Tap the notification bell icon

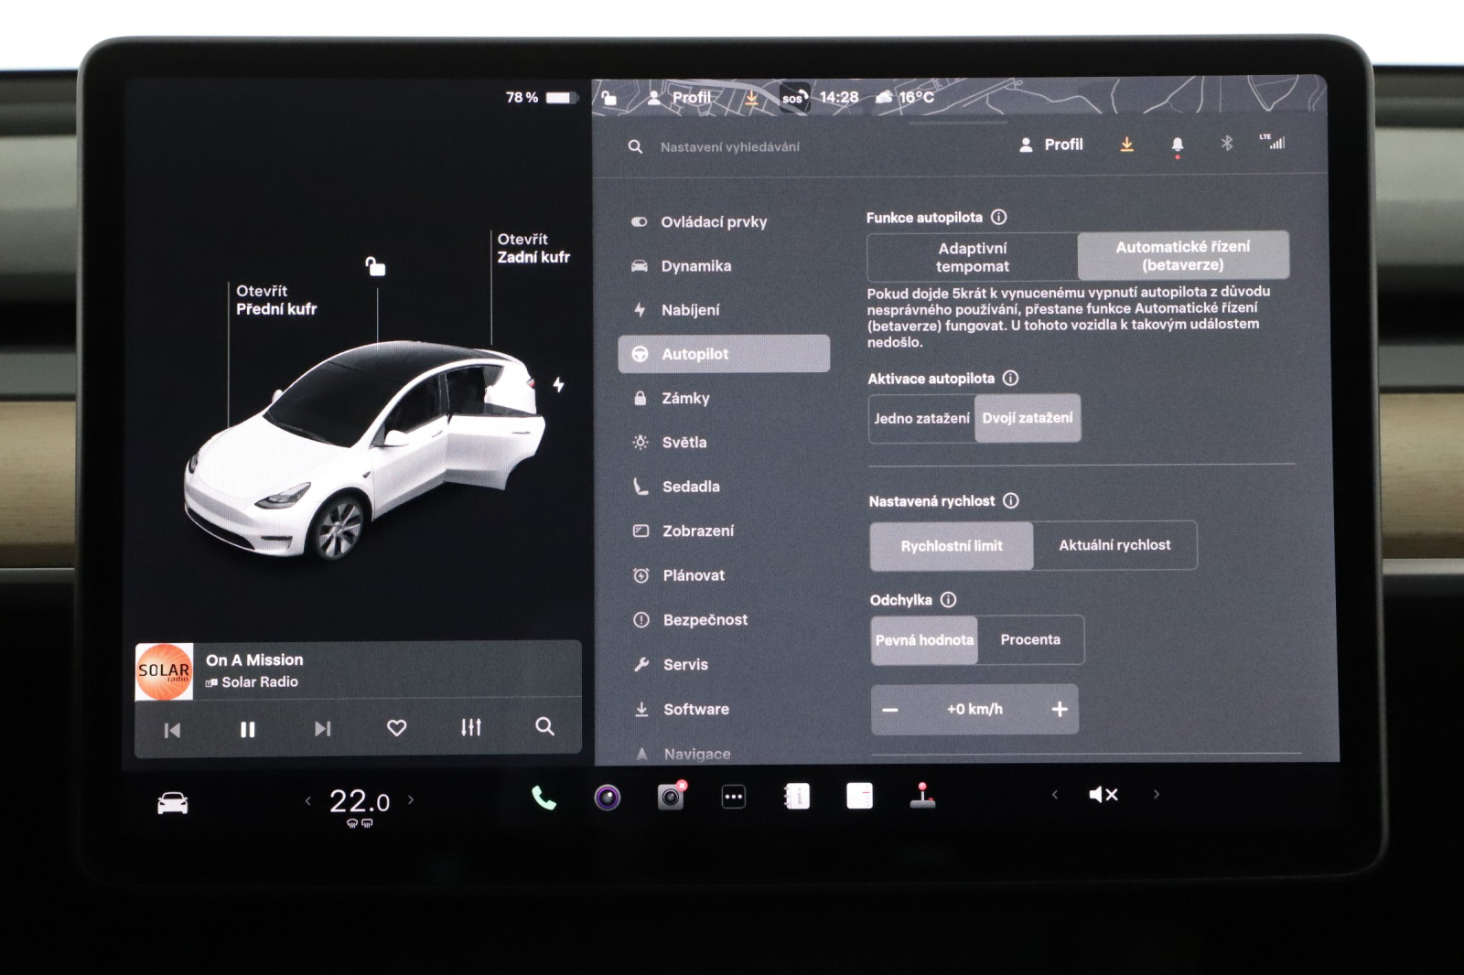pos(1177,145)
